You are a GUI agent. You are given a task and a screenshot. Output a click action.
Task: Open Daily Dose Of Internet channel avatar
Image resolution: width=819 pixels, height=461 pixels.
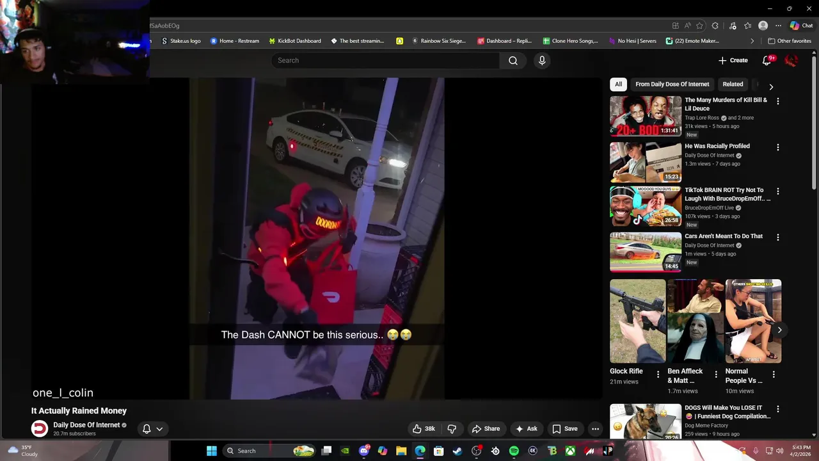[40, 428]
